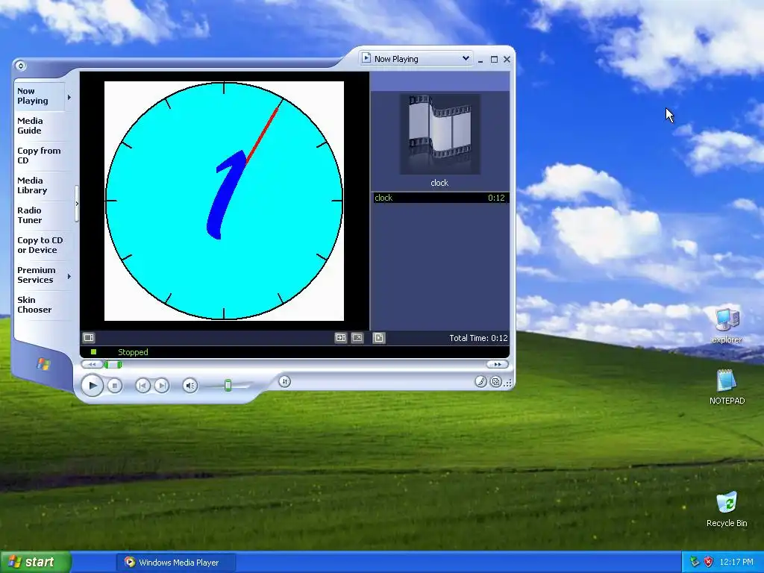Select the Recycle Bin desktop icon

tap(727, 509)
